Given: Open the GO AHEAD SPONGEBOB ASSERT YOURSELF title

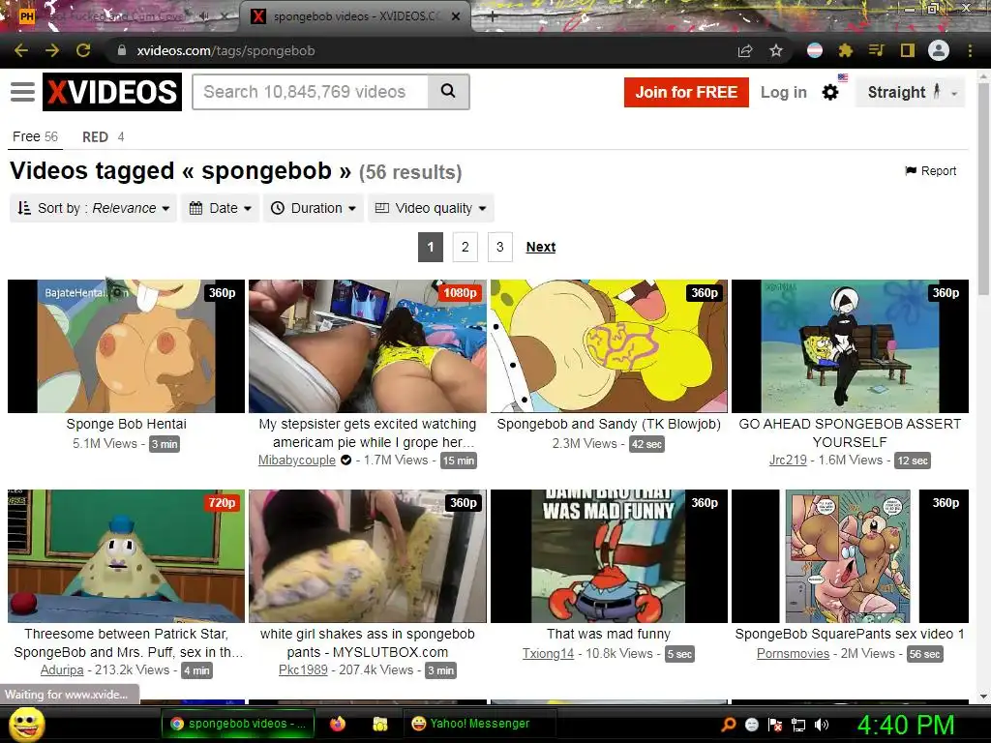Looking at the screenshot, I should click(x=850, y=432).
